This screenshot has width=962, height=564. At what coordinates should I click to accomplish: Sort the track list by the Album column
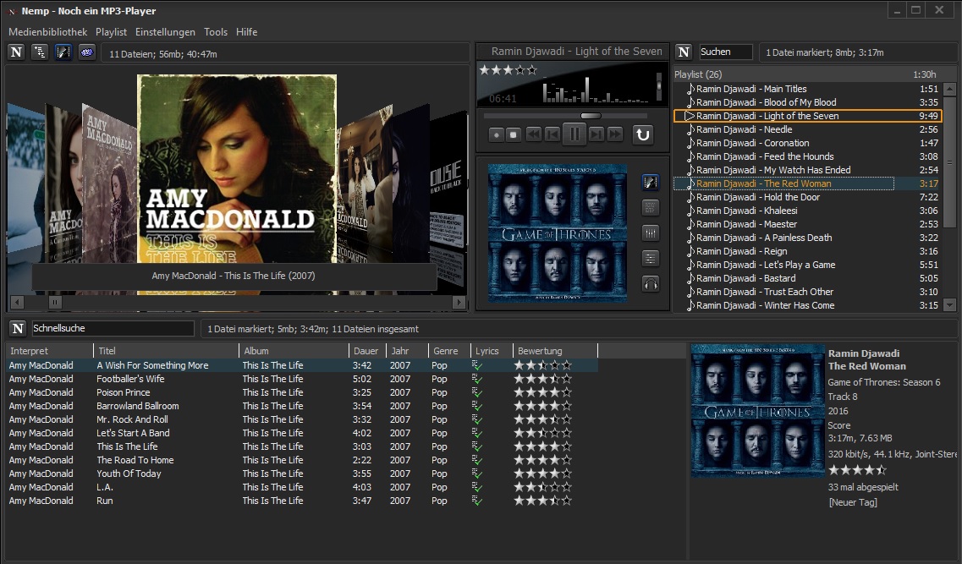point(294,351)
